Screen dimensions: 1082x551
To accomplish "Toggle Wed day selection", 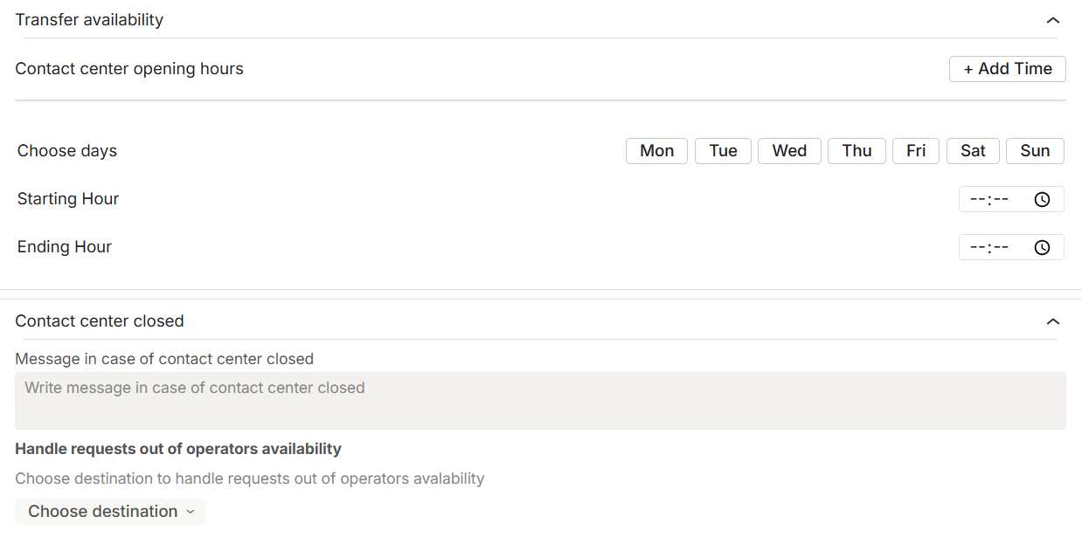I will tap(789, 151).
